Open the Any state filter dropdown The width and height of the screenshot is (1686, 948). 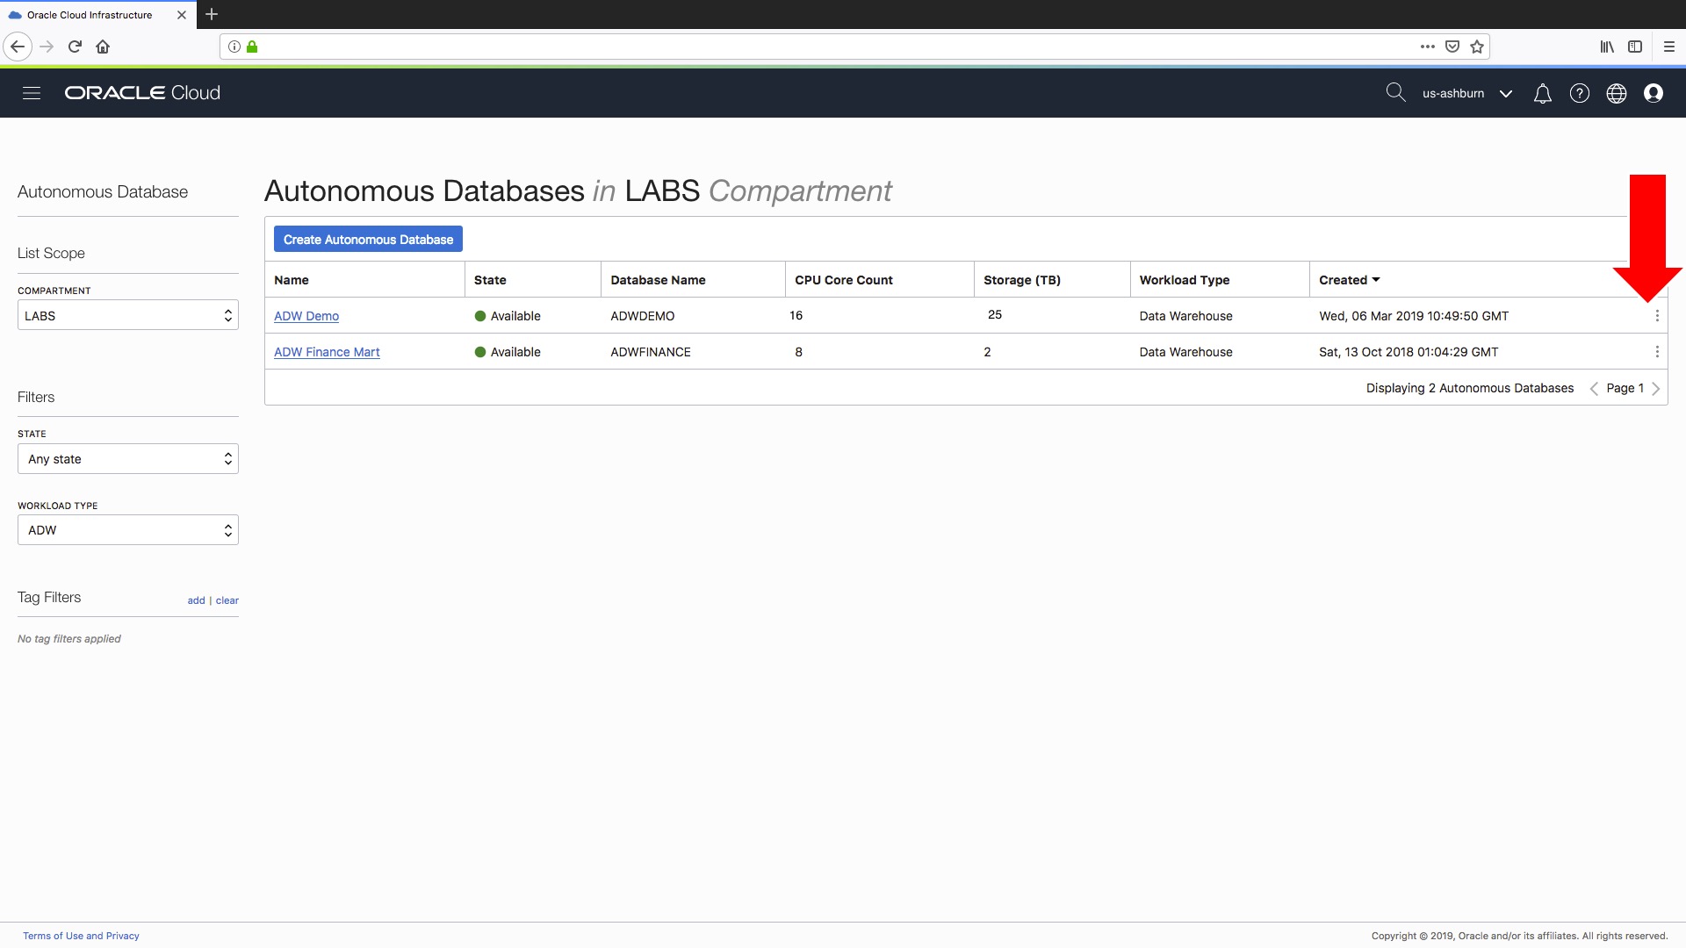127,458
